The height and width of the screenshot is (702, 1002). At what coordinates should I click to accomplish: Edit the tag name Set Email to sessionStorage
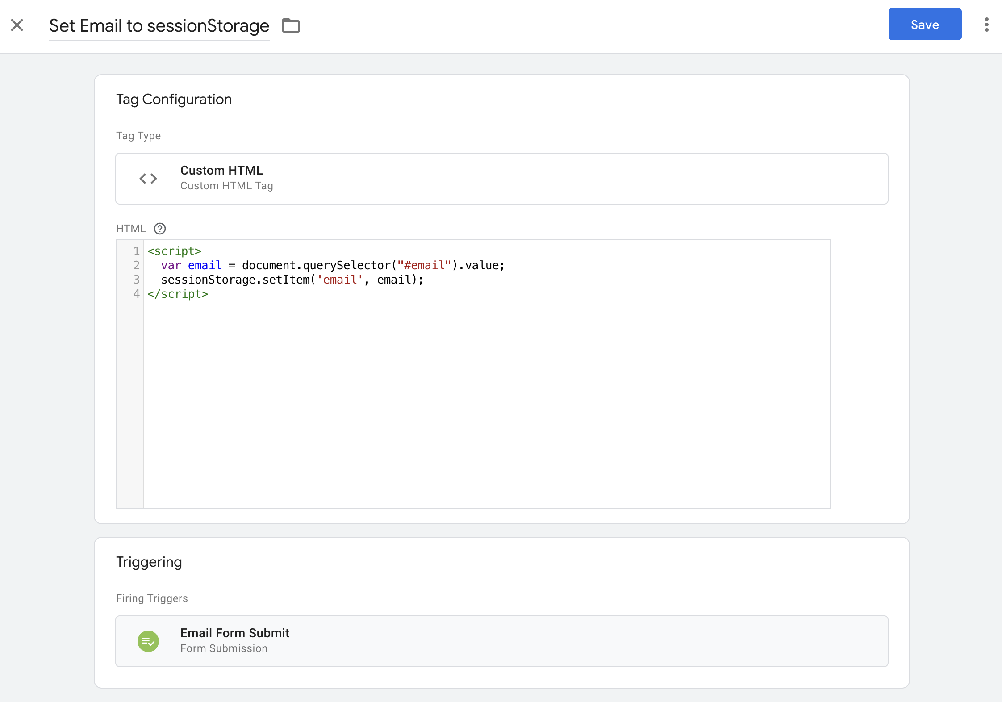tap(159, 26)
